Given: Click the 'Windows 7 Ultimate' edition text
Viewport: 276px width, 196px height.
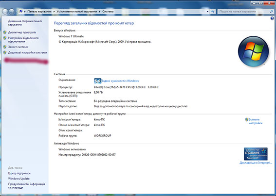Looking at the screenshot, I should [x=71, y=36].
